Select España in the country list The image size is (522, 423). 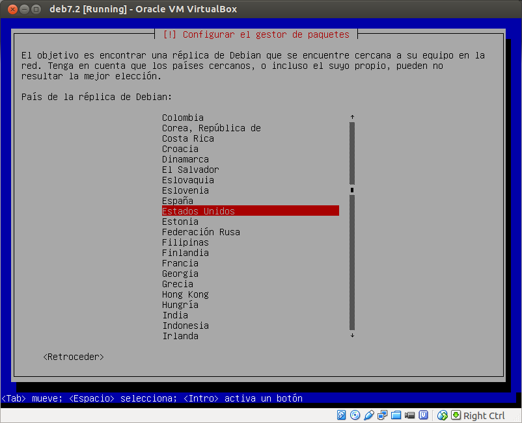pos(177,201)
